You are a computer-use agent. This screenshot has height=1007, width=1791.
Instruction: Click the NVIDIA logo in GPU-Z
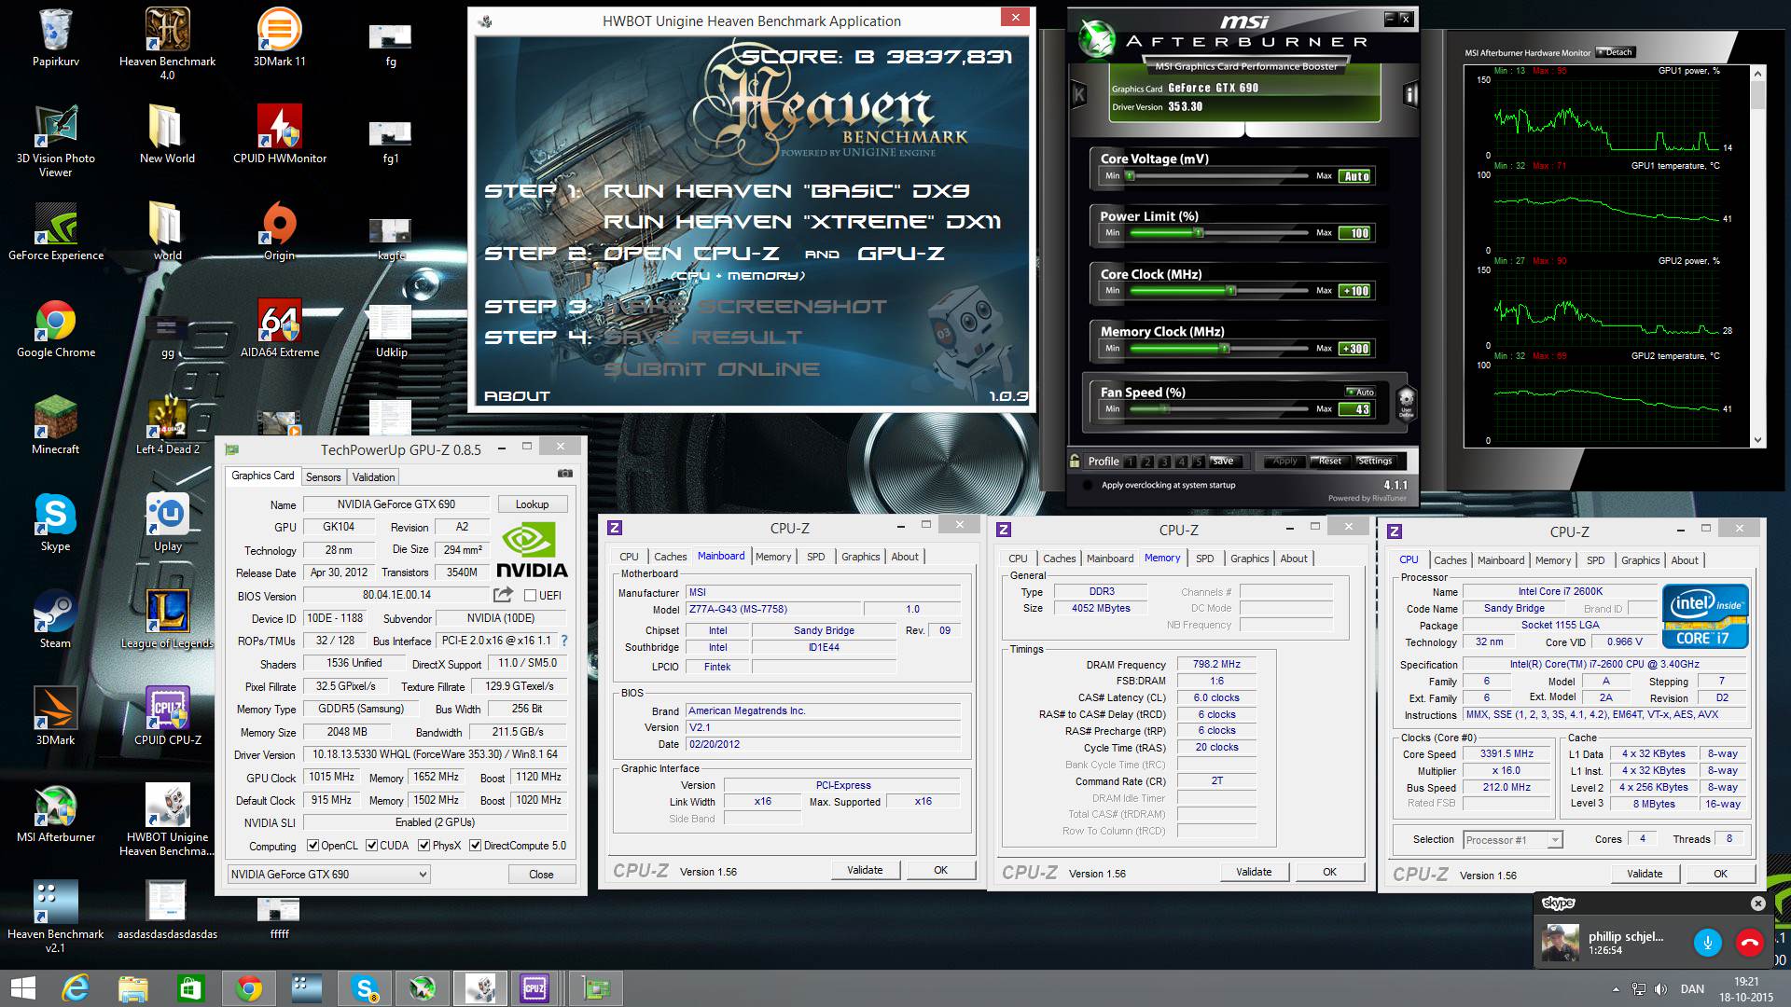coord(531,550)
